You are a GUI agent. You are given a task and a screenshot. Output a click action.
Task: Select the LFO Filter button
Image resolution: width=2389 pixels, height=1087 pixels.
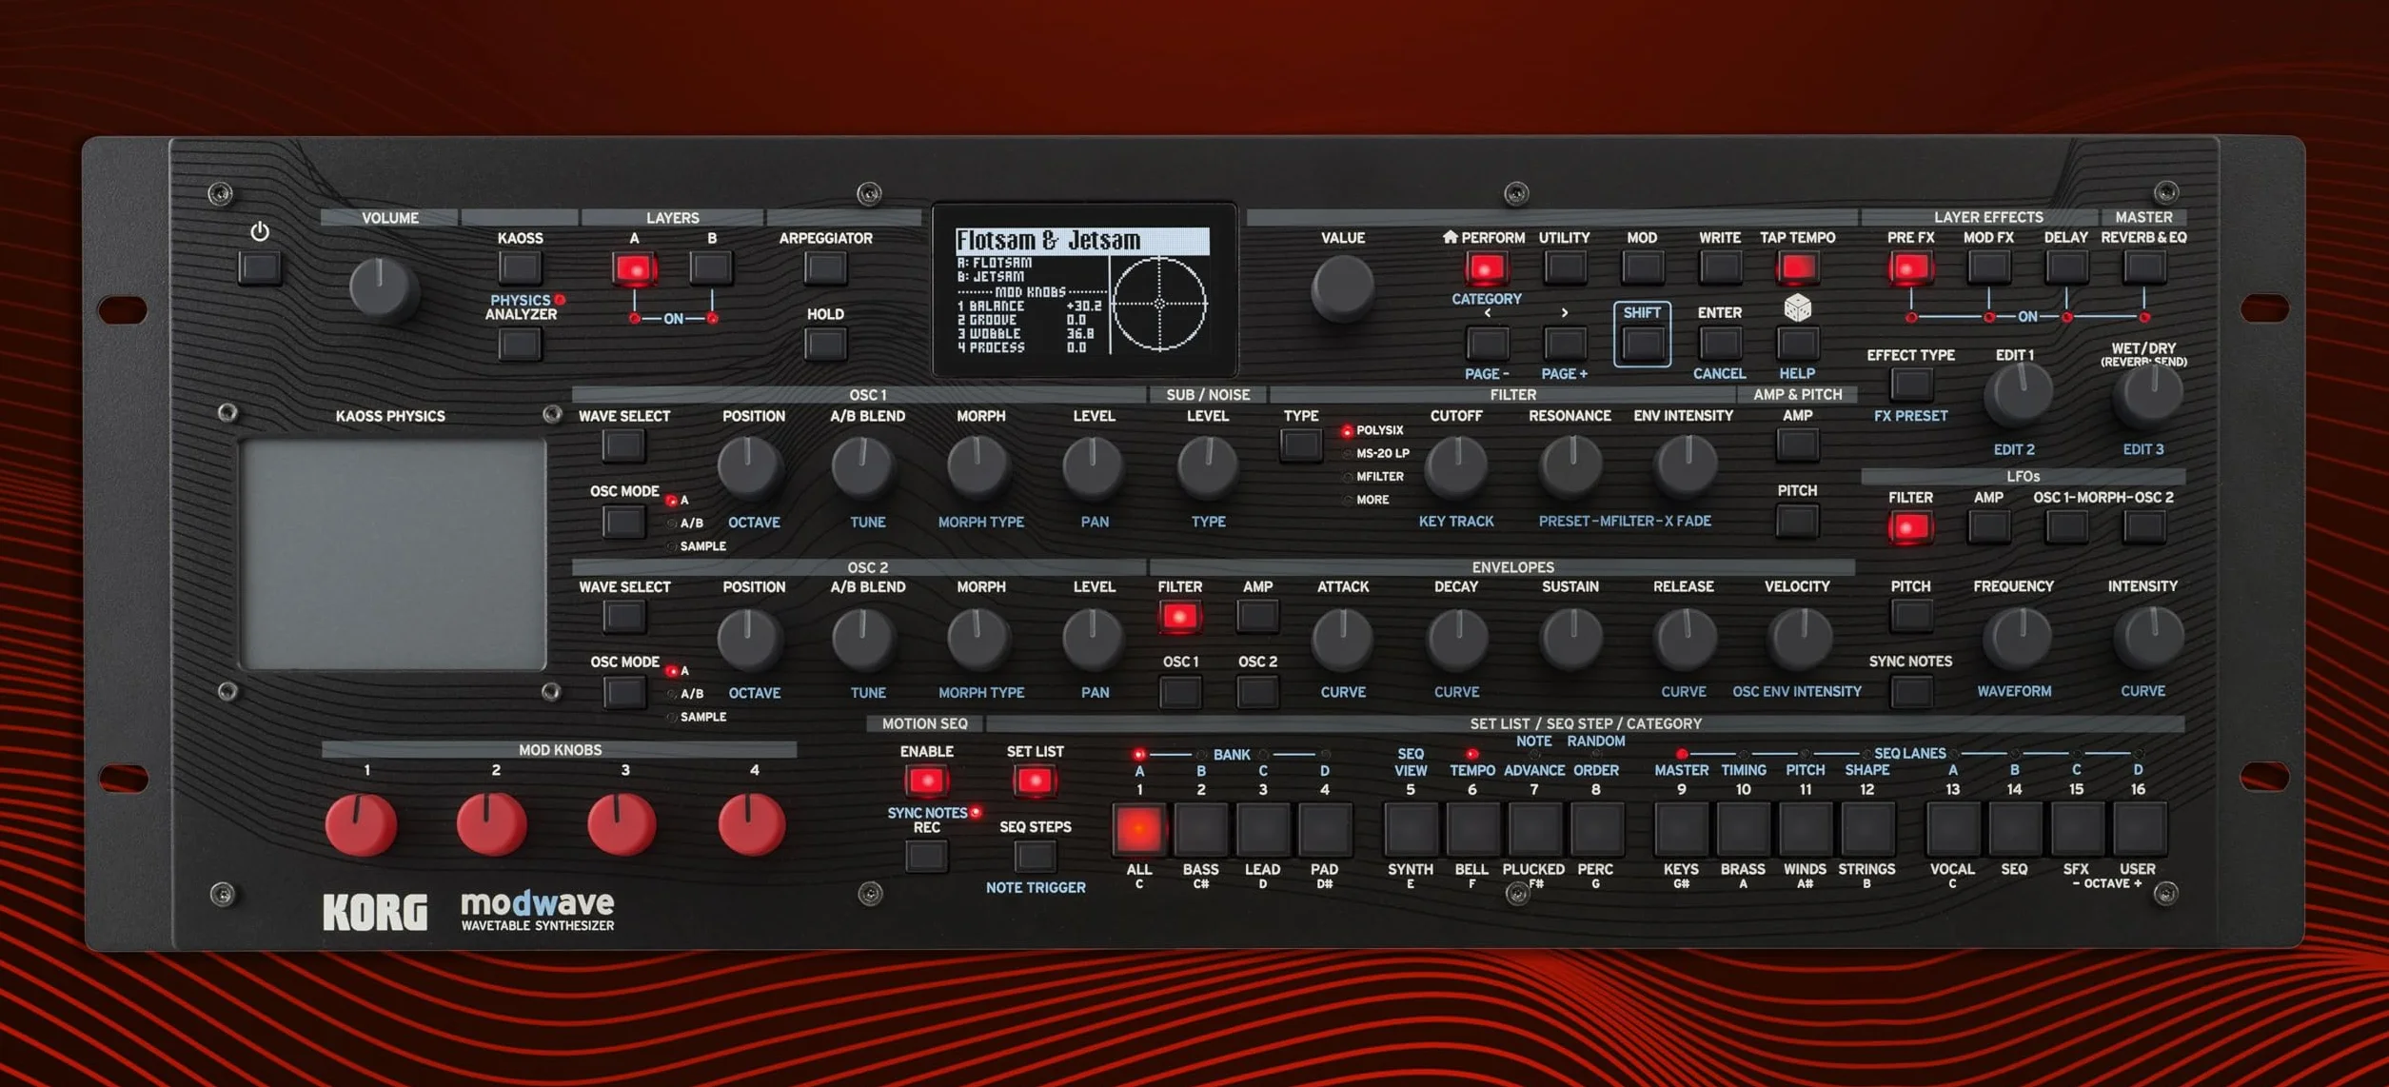coord(1910,527)
